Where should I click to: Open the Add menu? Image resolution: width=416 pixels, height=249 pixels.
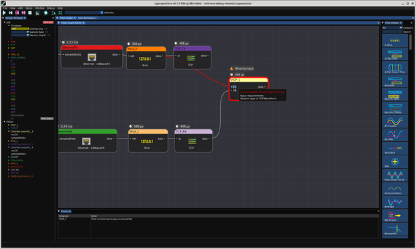[x=20, y=8]
